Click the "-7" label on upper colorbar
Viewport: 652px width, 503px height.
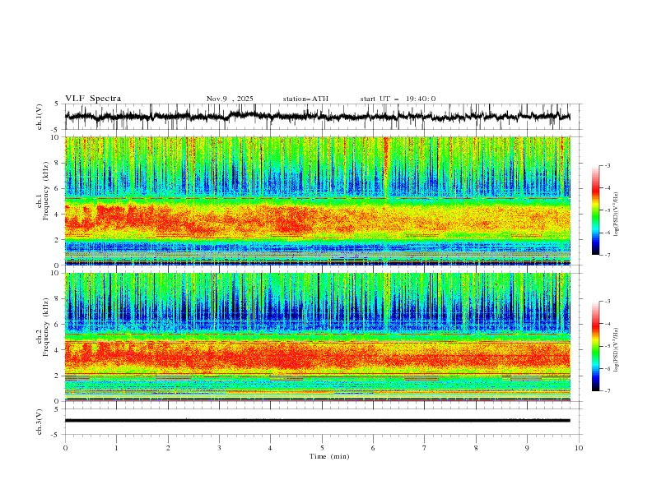(608, 255)
